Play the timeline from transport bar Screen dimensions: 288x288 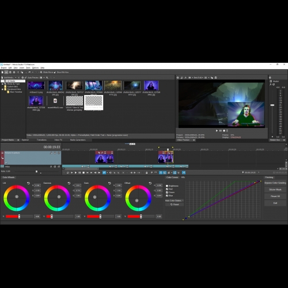(x=75, y=173)
